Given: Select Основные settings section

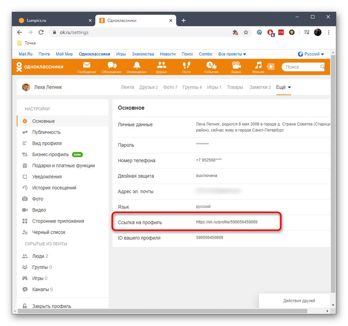Looking at the screenshot, I should point(63,121).
